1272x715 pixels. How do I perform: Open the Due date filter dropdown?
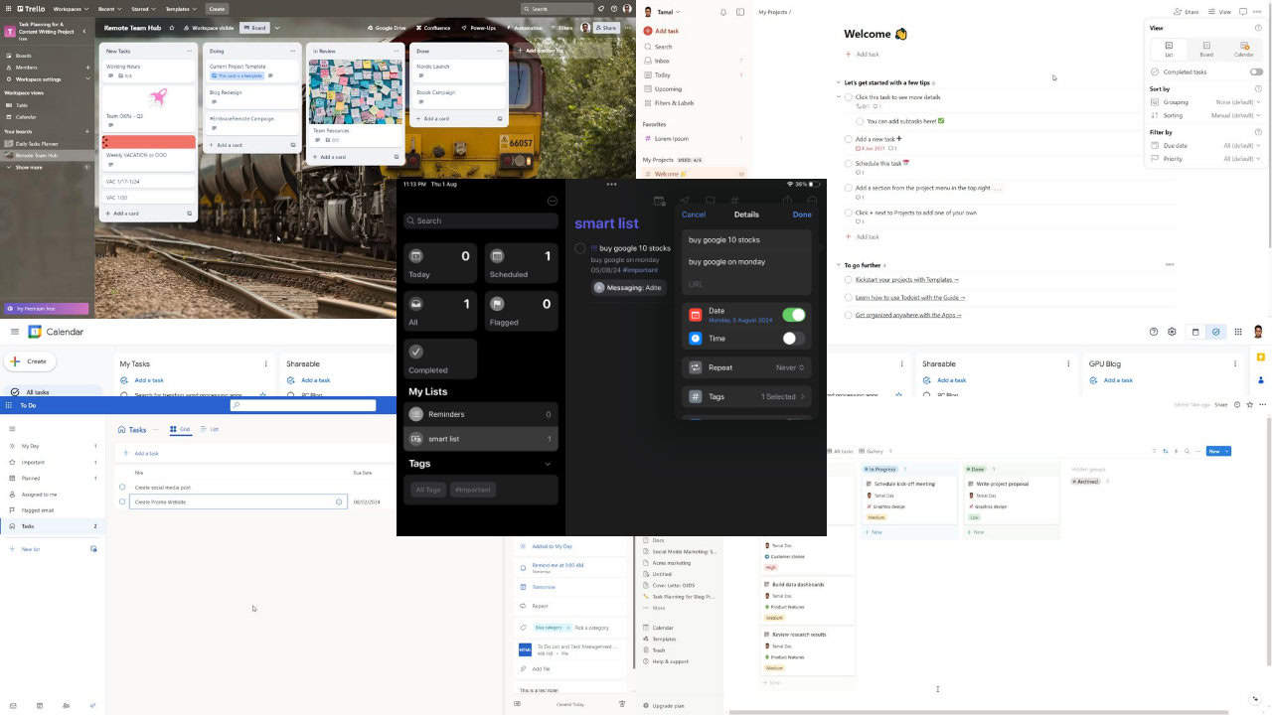tap(1244, 146)
